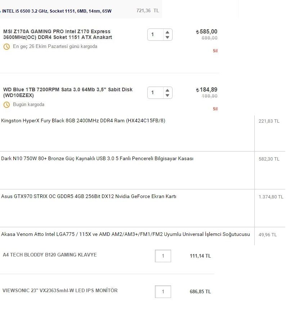Click the clock icon beside 'Bugün kargoda'
Viewport: 286px width, 316px height.
[x=6, y=105]
